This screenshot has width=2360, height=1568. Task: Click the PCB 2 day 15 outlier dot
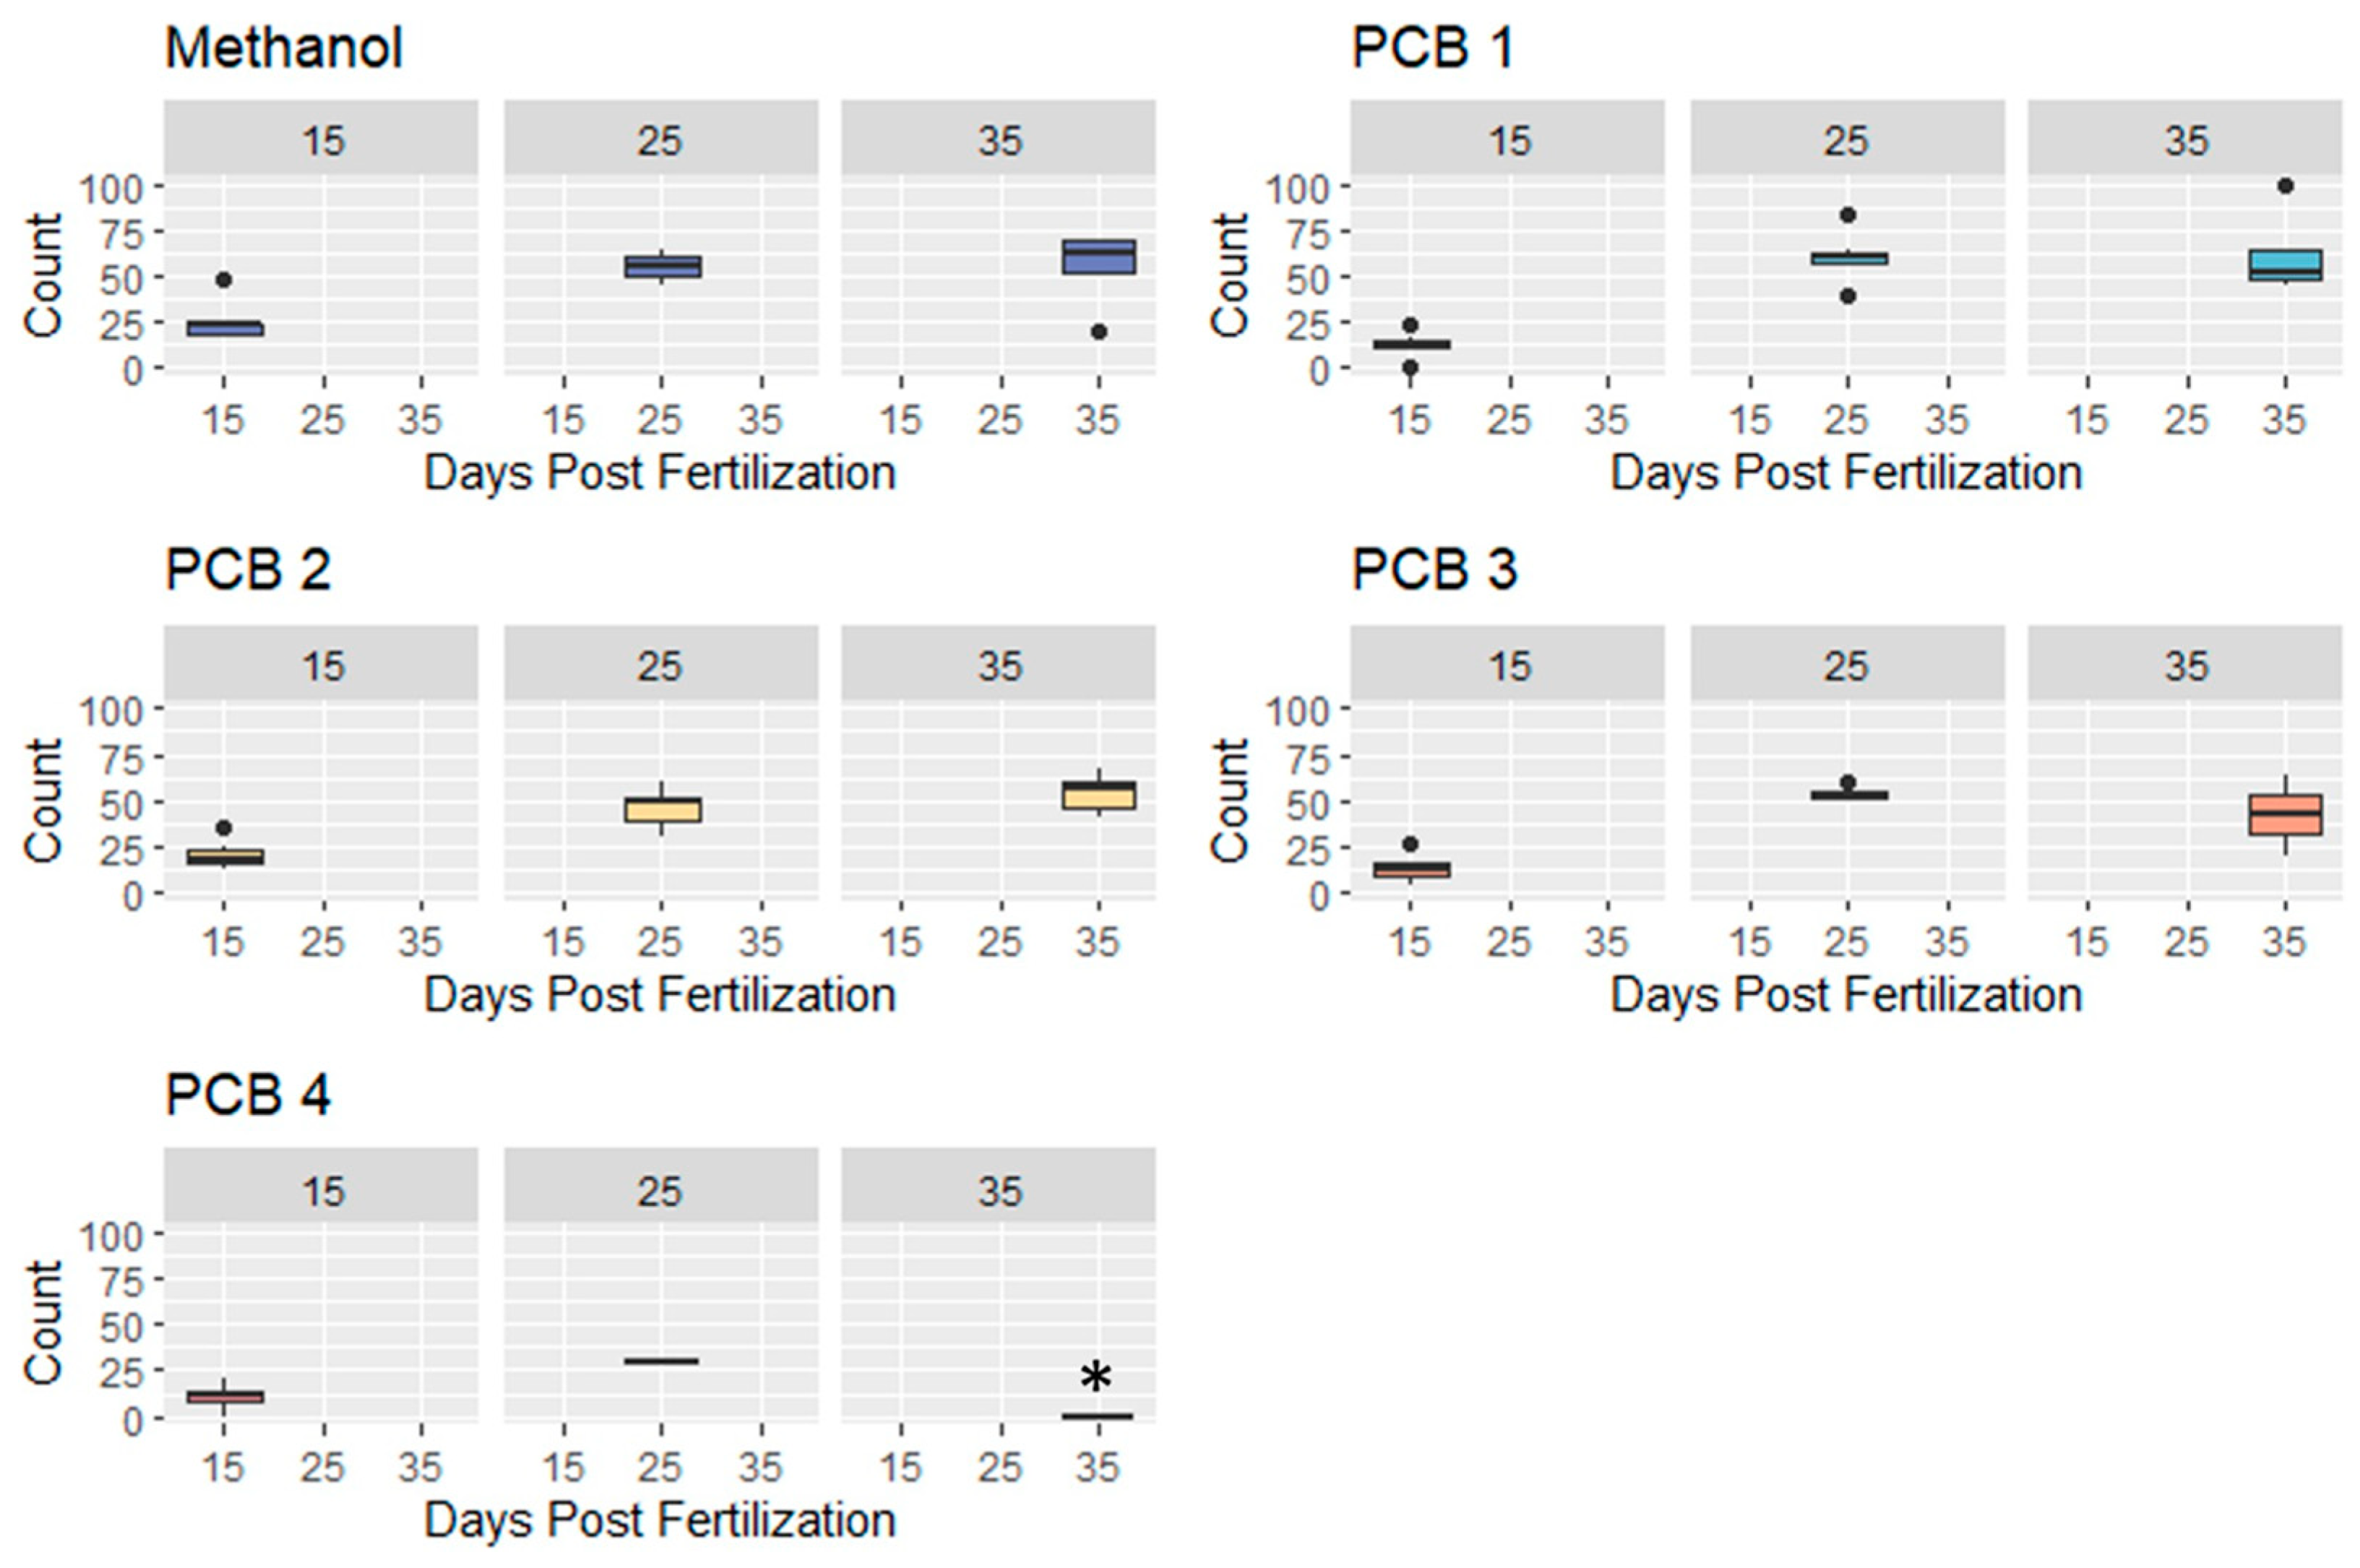click(224, 828)
